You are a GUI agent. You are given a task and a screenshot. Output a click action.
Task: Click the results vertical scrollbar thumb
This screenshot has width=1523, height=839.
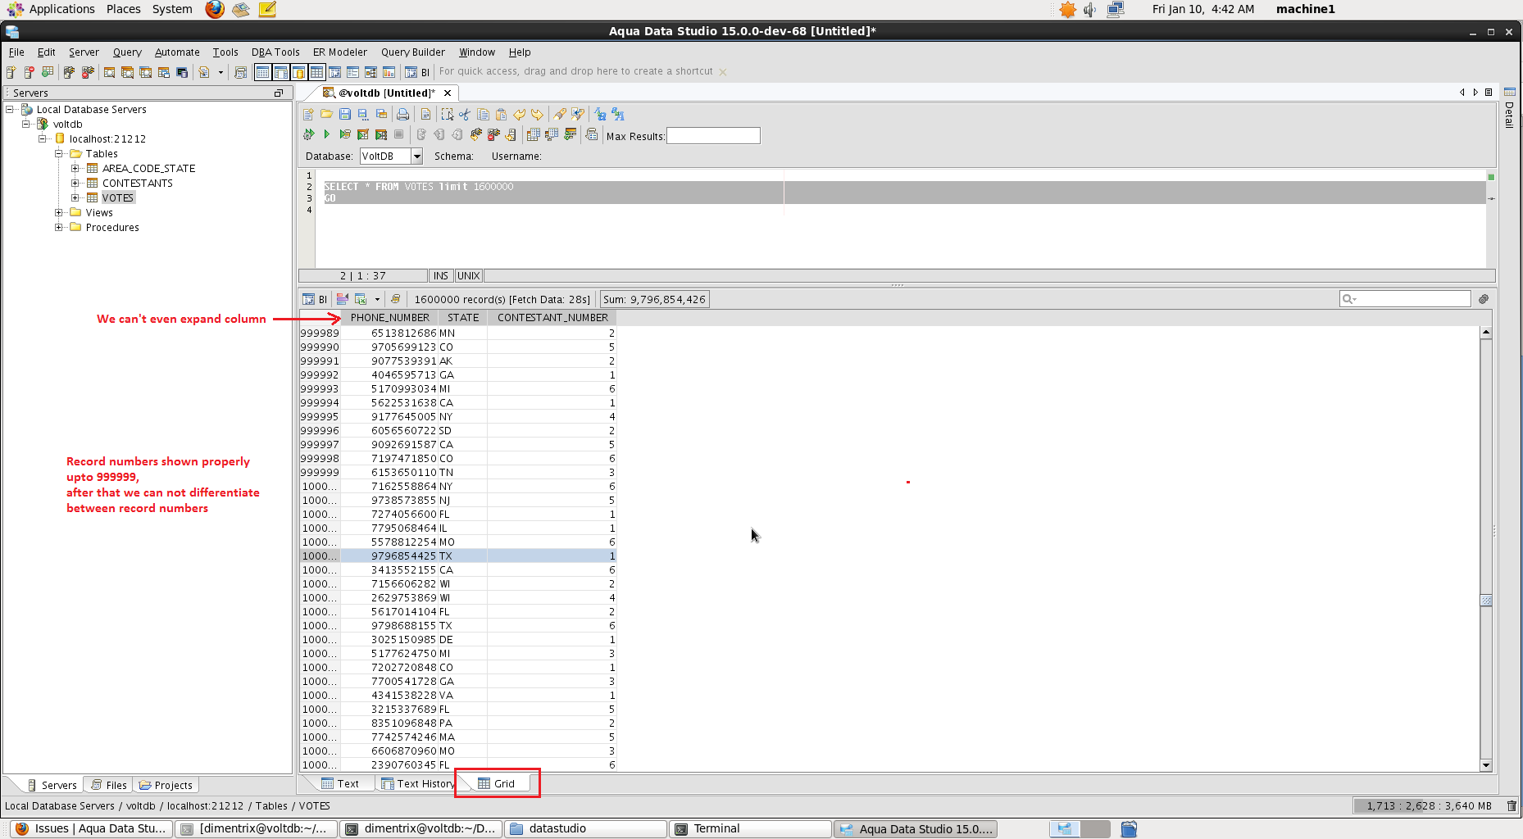point(1486,601)
